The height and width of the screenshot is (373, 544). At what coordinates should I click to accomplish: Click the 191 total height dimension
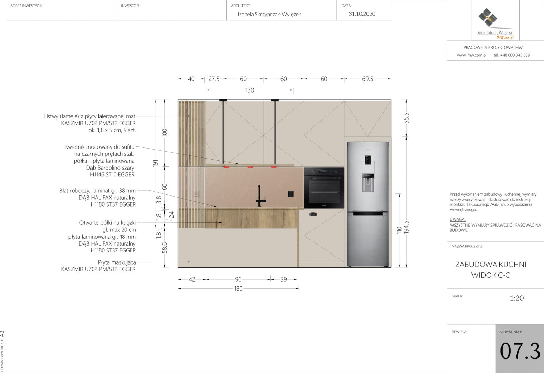(x=155, y=163)
